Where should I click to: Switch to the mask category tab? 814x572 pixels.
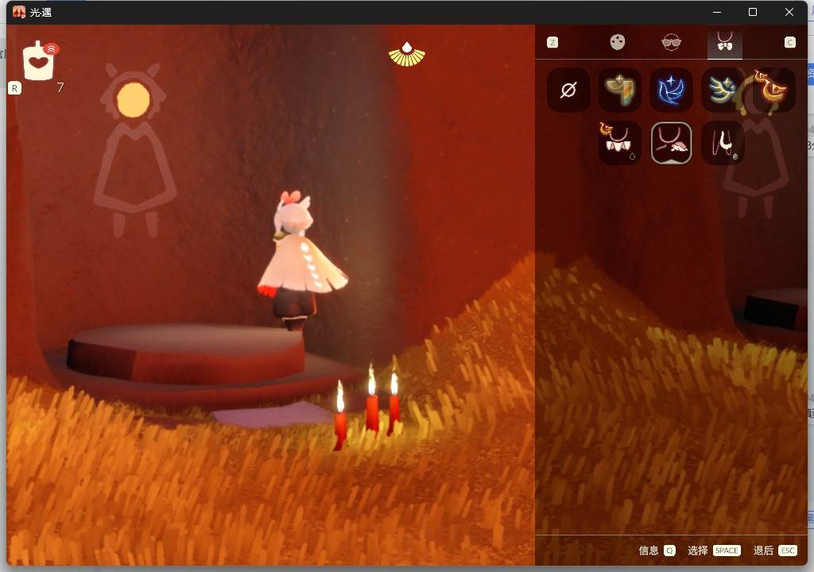point(617,42)
